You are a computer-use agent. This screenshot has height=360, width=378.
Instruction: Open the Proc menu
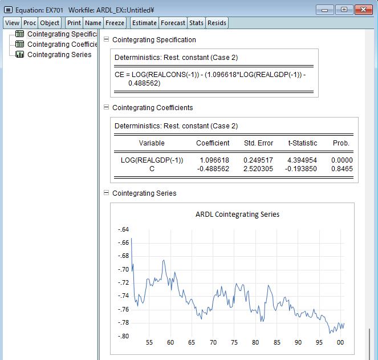[30, 23]
